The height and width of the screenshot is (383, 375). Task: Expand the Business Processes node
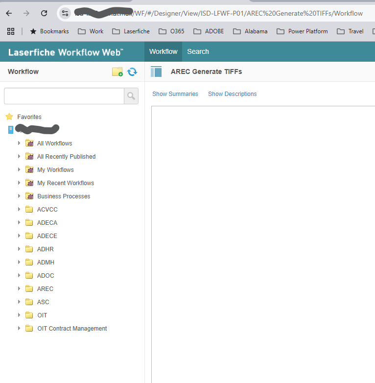point(19,196)
